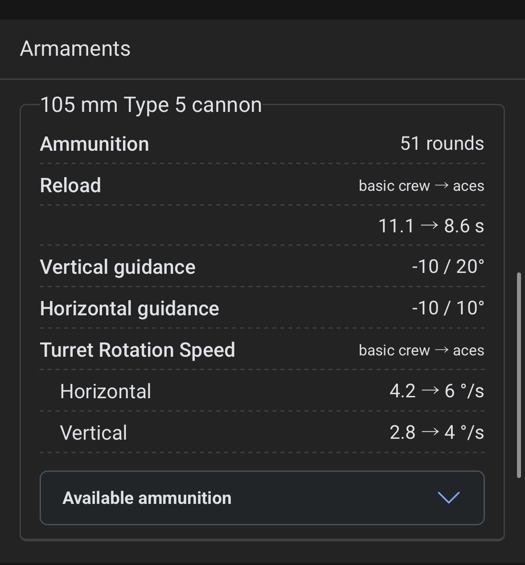Screen dimensions: 525x565
Task: Click the Horizontal guidance label
Action: pos(129,309)
